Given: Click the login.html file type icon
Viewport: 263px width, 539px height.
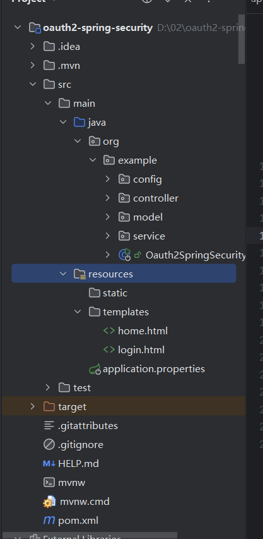Looking at the screenshot, I should click(109, 349).
